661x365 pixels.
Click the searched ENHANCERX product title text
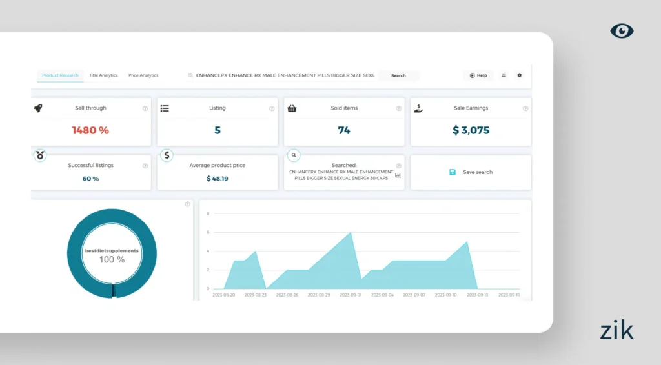tap(341, 175)
